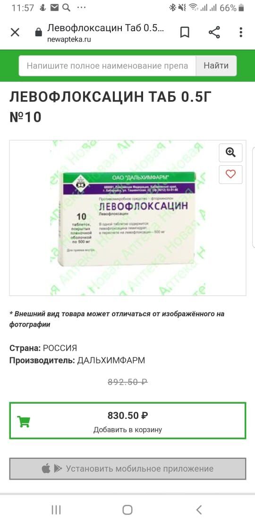Open share options via share icon

click(214, 33)
